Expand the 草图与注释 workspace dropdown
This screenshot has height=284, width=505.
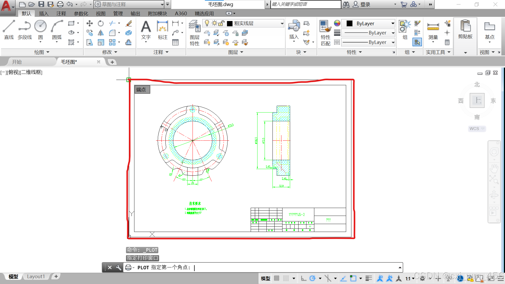click(x=162, y=4)
